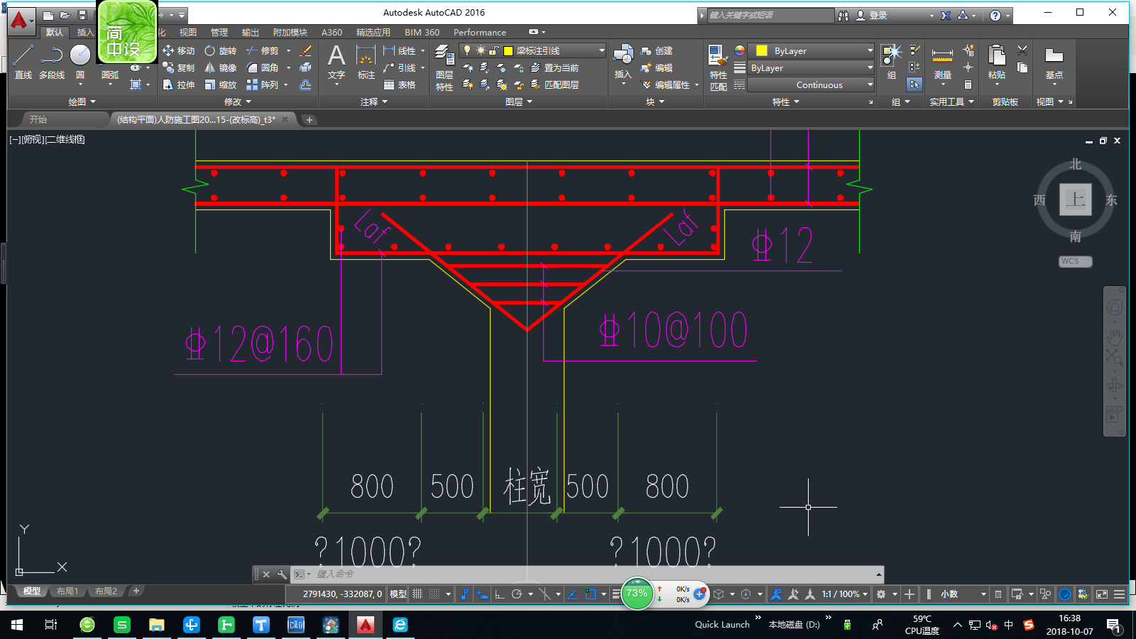The width and height of the screenshot is (1136, 639).
Task: Open the 默认 (Home) ribbon tab
Action: (55, 32)
